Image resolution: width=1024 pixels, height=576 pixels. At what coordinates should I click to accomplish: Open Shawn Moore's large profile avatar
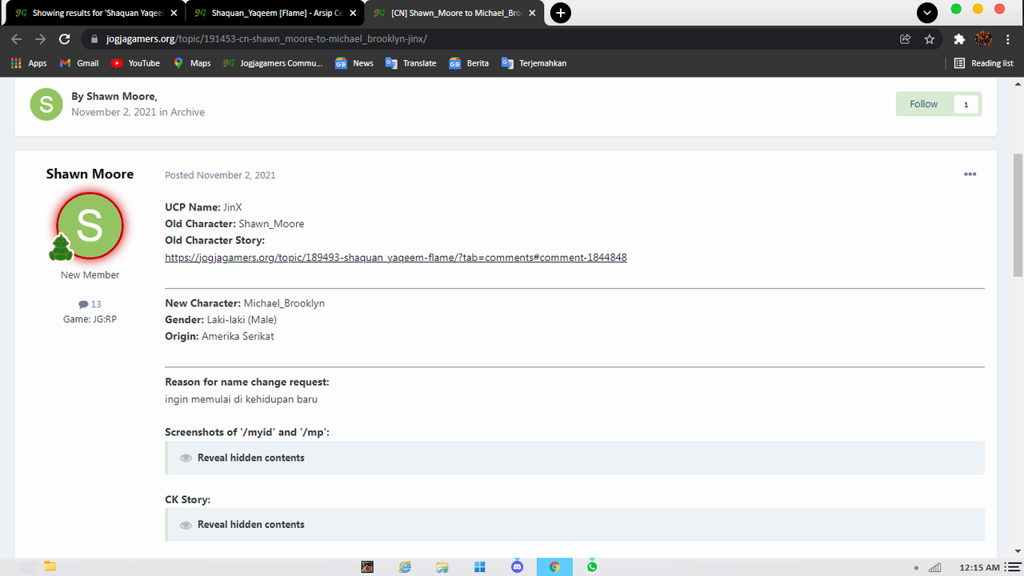tap(90, 226)
